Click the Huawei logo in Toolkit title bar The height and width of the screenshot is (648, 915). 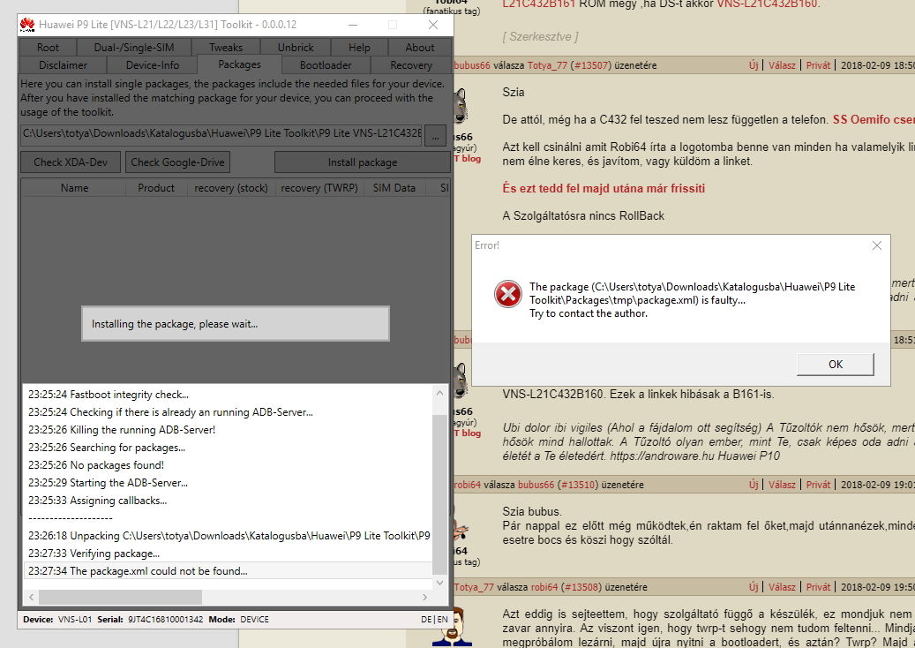click(x=27, y=25)
